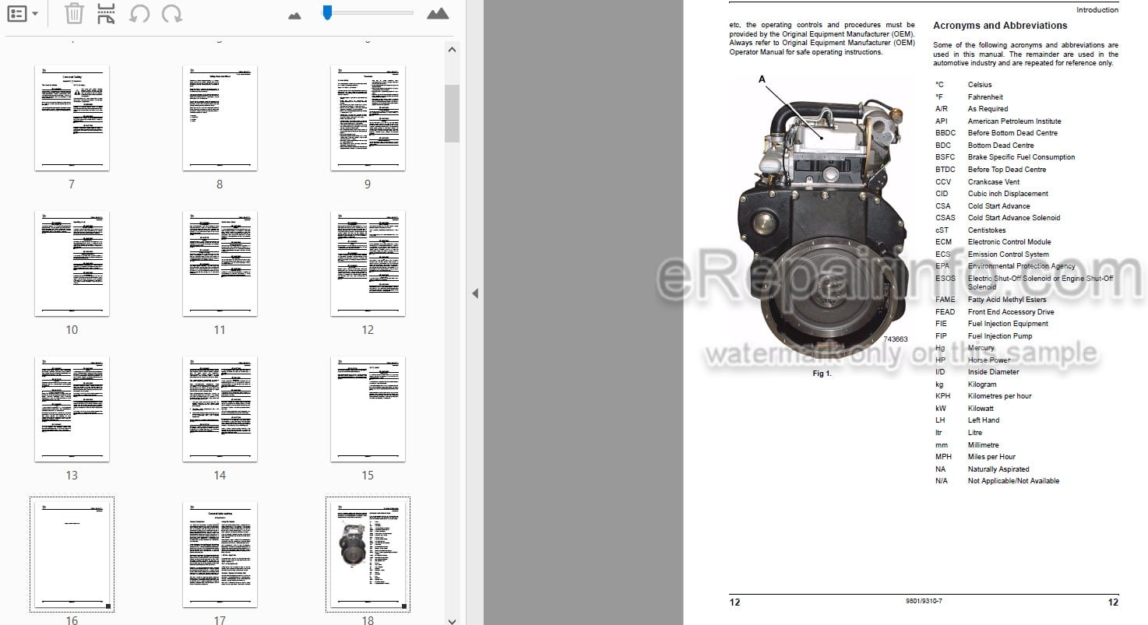Select page 13 thumbnail
The height and width of the screenshot is (625, 1148).
pyautogui.click(x=72, y=409)
